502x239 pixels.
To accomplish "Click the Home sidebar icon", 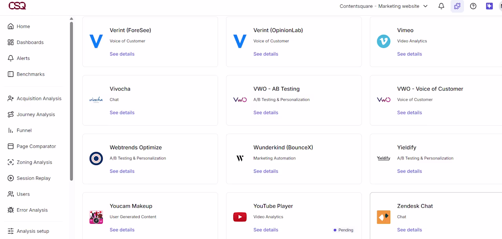I will (11, 26).
